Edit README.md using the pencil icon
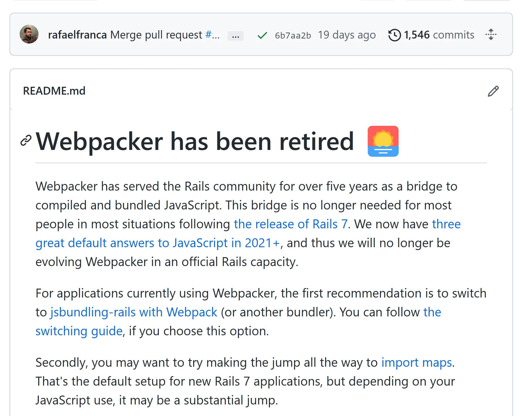Image resolution: width=524 pixels, height=416 pixels. pyautogui.click(x=494, y=91)
